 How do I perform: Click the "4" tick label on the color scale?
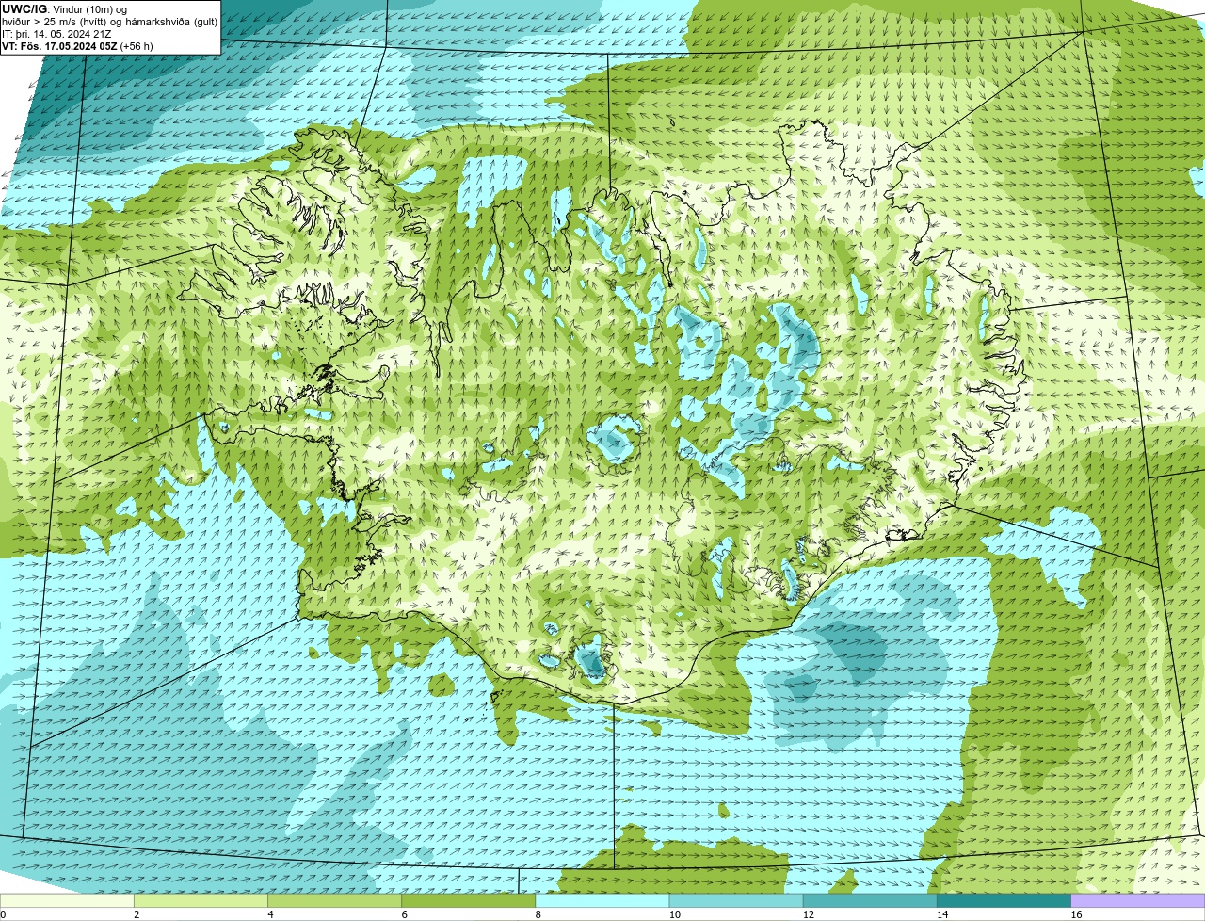(270, 914)
